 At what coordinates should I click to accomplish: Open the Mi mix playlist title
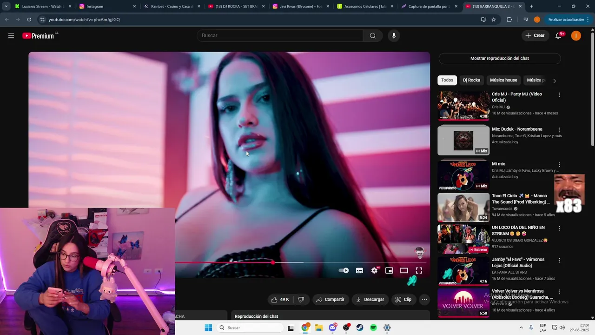(498, 164)
